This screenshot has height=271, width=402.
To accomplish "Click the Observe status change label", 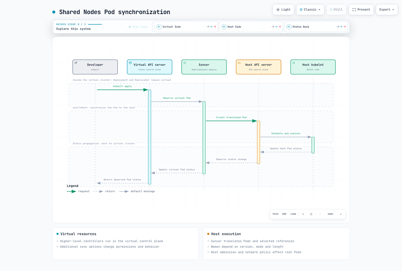I will click(231, 159).
